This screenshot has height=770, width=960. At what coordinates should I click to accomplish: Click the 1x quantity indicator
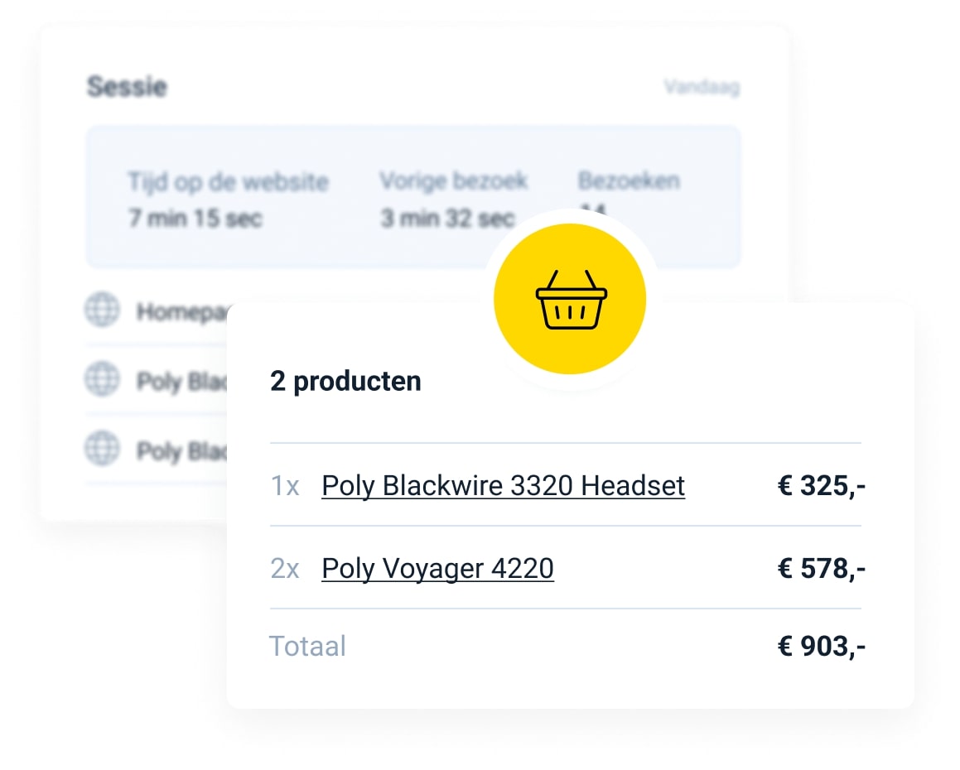click(285, 487)
